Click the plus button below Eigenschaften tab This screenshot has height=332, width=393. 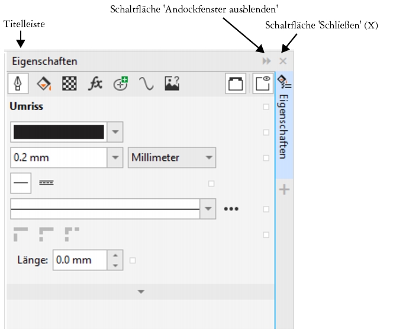click(284, 190)
